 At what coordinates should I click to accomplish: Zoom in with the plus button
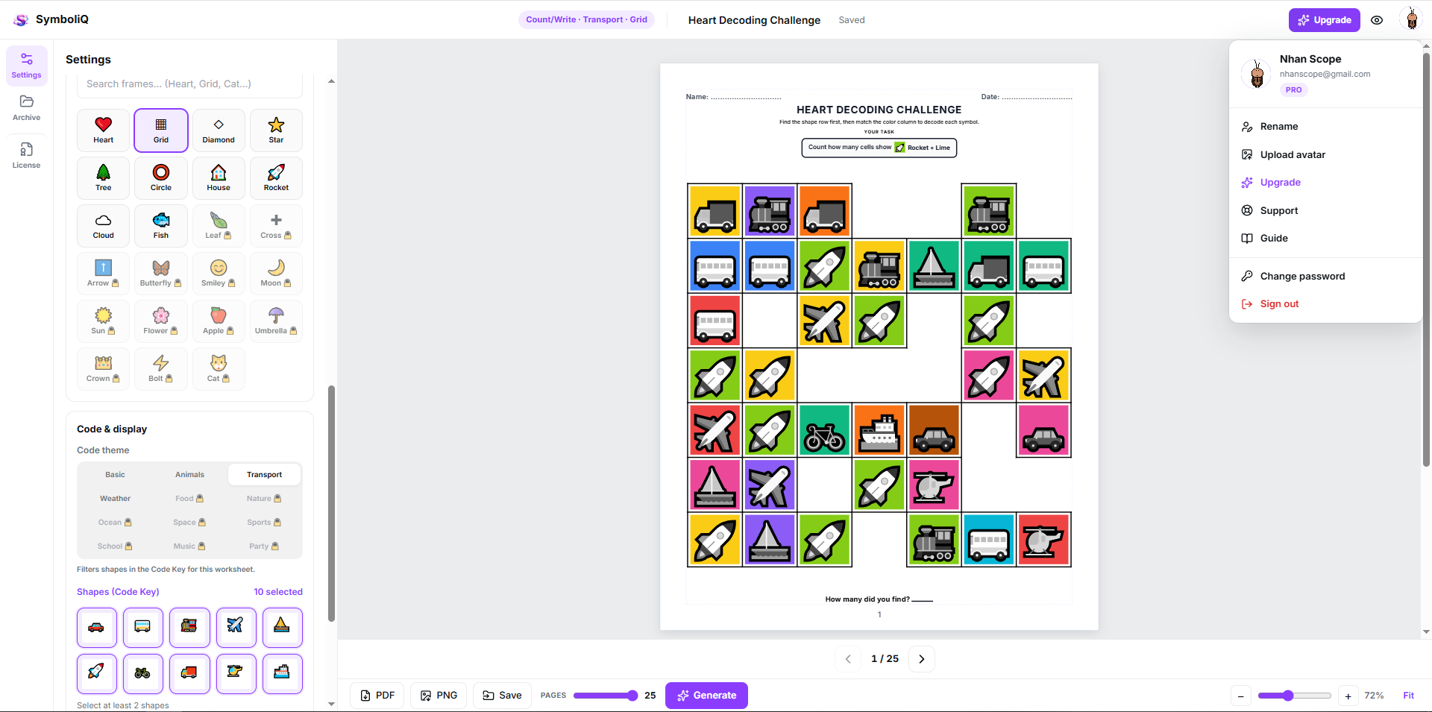[x=1348, y=696]
